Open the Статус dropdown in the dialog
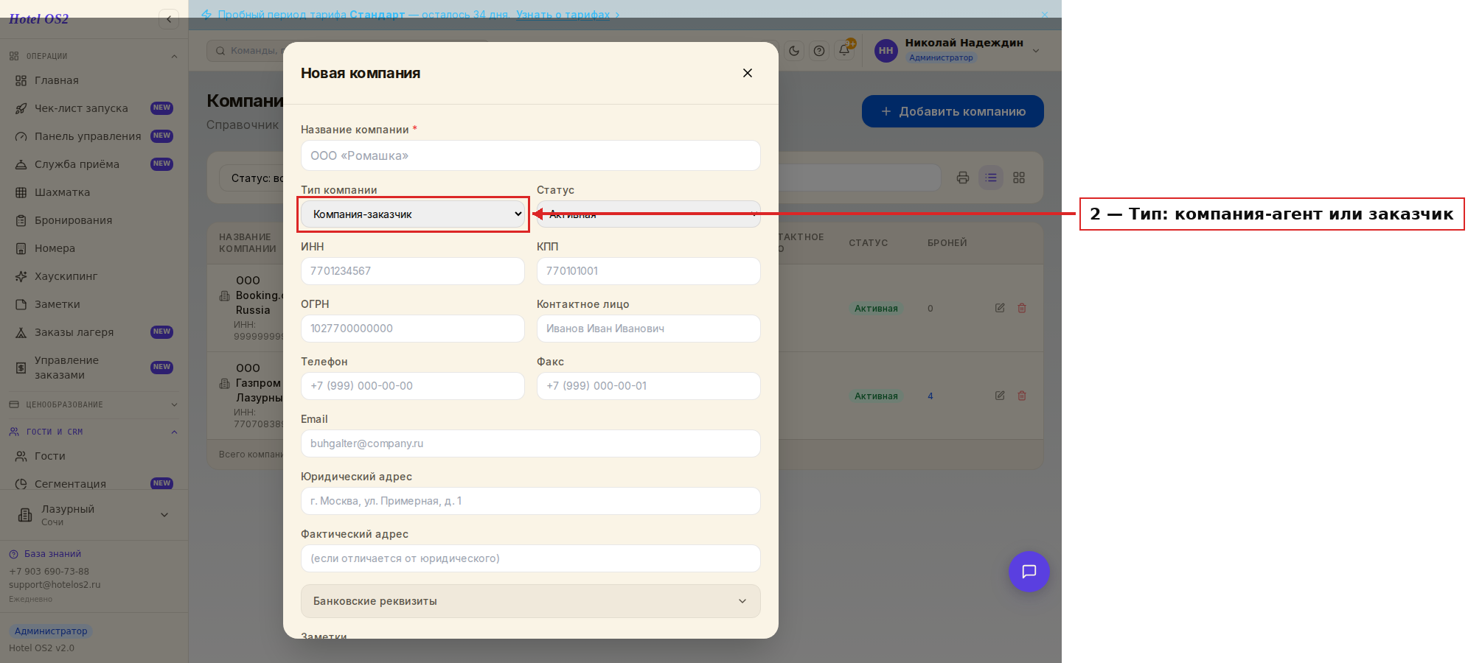The width and height of the screenshot is (1482, 663). [649, 214]
